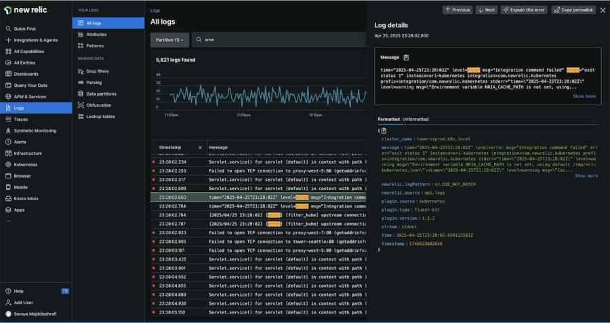The width and height of the screenshot is (610, 323).
Task: Open Attributes under Your Logs
Action: click(96, 35)
